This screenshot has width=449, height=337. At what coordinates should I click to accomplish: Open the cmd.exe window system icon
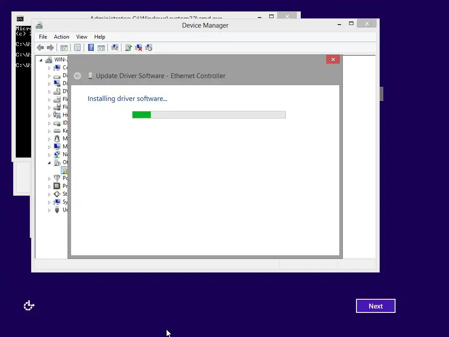coord(20,19)
